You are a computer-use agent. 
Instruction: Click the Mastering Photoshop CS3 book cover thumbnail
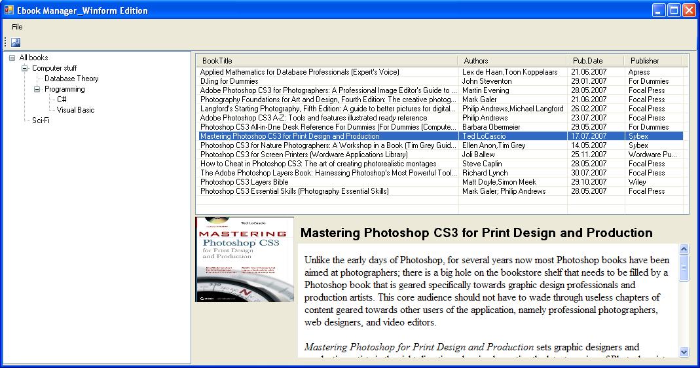click(x=245, y=259)
